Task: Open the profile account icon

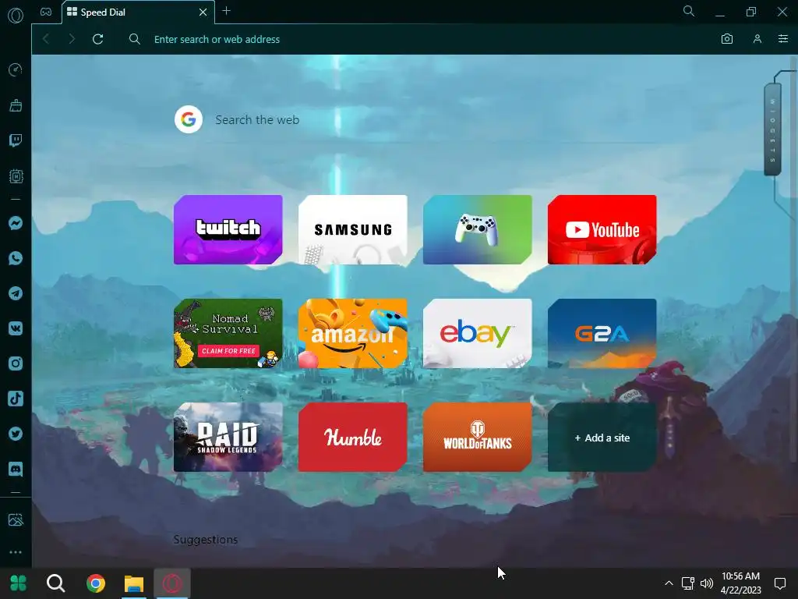Action: point(757,39)
